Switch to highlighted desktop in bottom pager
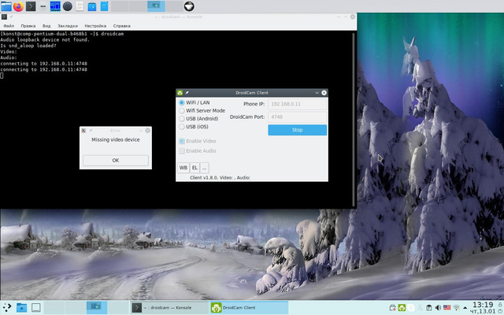This screenshot has height=315, width=504. pyautogui.click(x=97, y=308)
